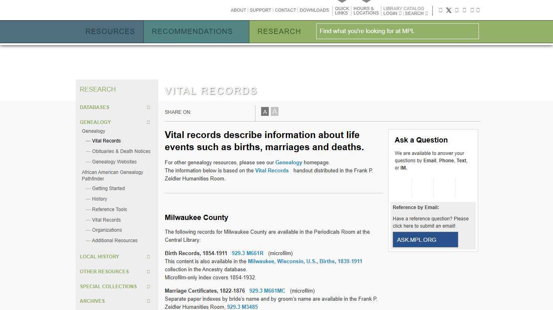Click the ASK.MPL.ORG button
The image size is (553, 310).
425,240
